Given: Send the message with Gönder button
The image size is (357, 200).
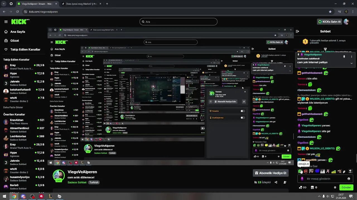Looking at the screenshot, I should (x=346, y=187).
